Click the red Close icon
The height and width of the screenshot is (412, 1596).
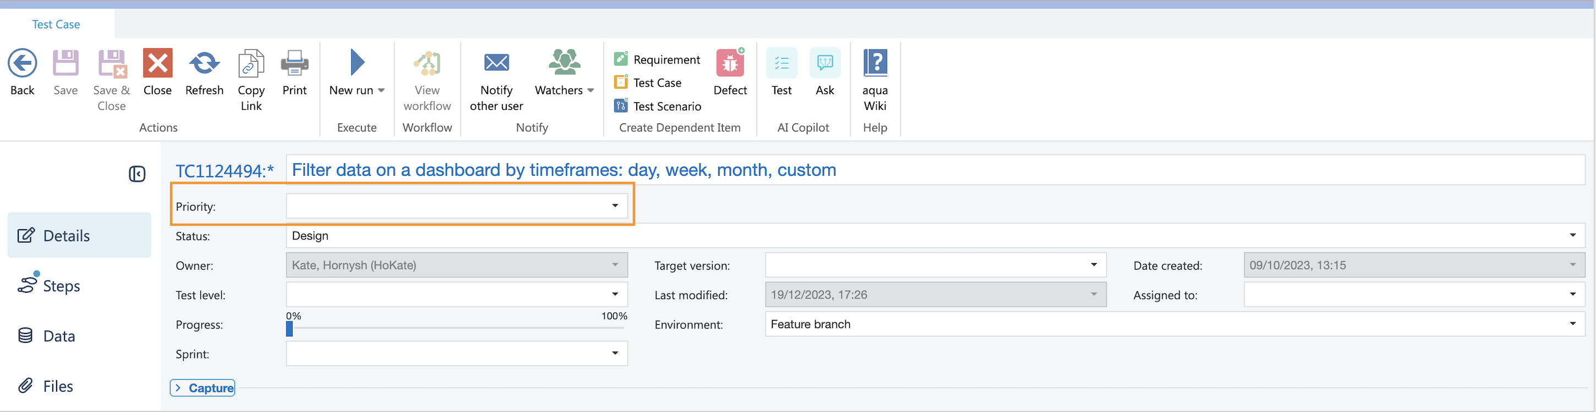[157, 63]
